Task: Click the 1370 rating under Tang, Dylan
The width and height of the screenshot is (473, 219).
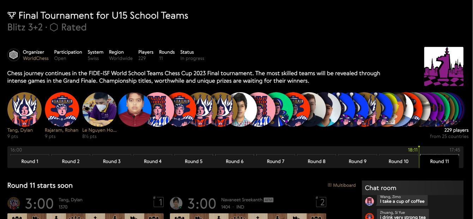Action: (63, 207)
